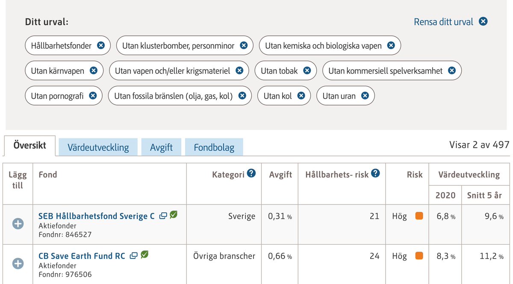Click the Lägg till column header
This screenshot has width=513, height=284.
tap(18, 180)
